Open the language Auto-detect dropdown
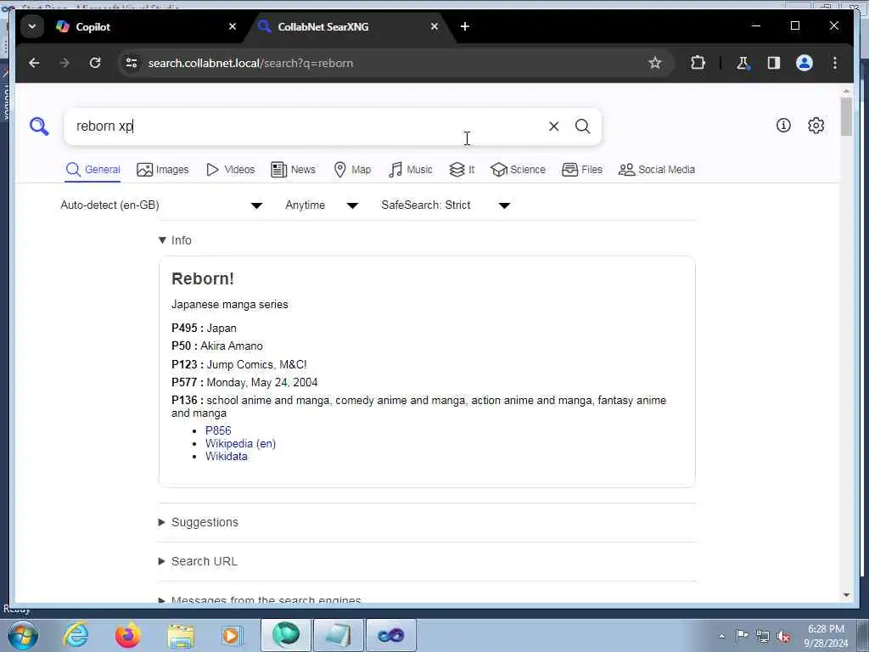Image resolution: width=869 pixels, height=652 pixels. tap(161, 205)
